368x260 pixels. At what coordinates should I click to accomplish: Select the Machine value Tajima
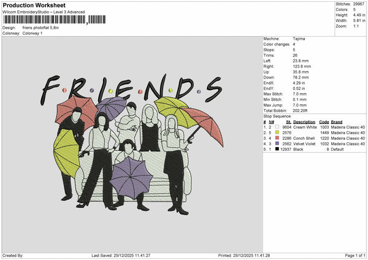(299, 39)
